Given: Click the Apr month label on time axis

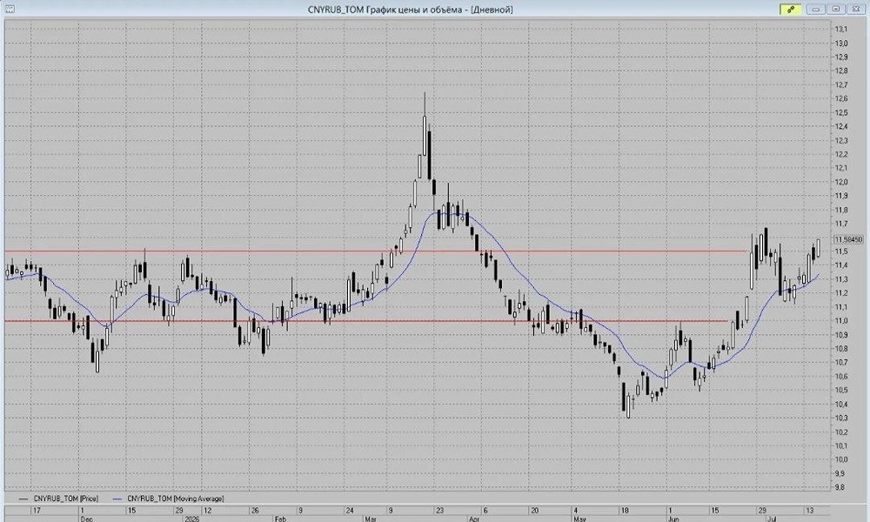Looking at the screenshot, I should [x=474, y=519].
